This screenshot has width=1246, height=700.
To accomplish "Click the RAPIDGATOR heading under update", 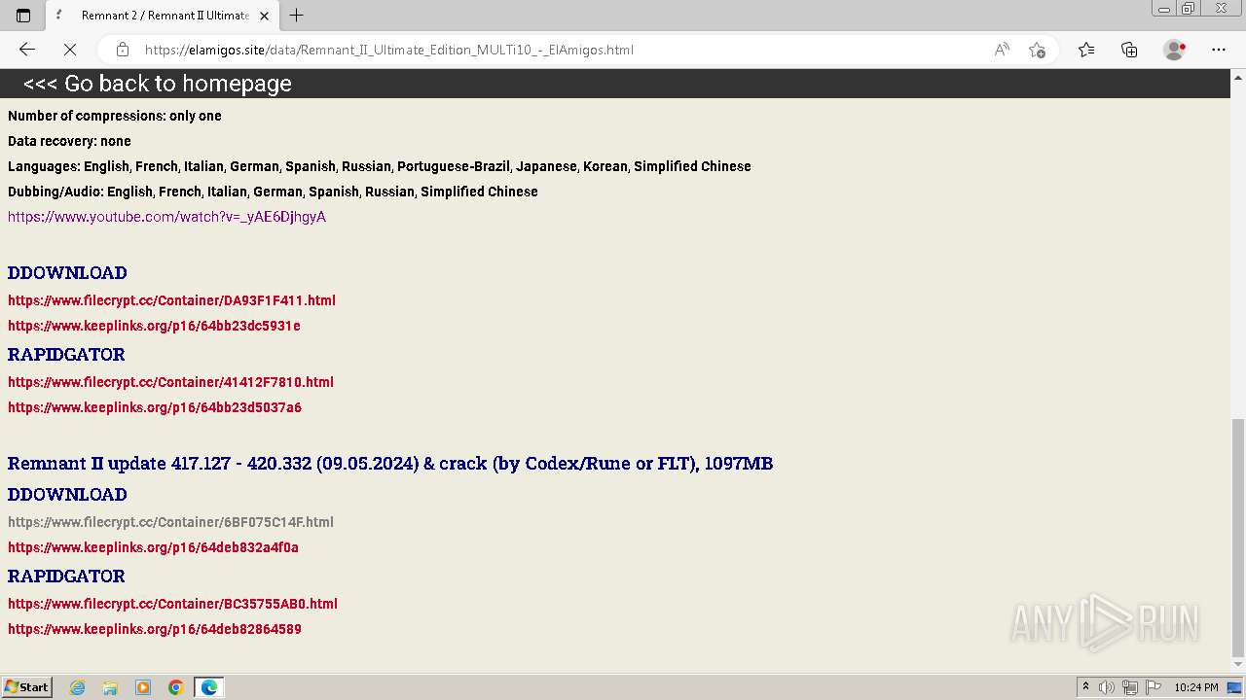I will (x=66, y=577).
